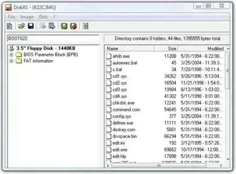Select the edit.ini file row
The height and width of the screenshot is (174, 236).
pos(164,143)
